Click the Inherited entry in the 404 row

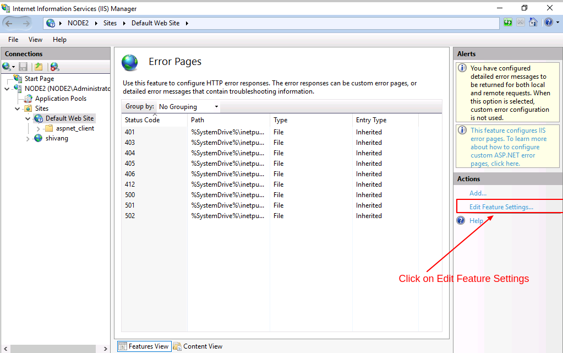369,153
